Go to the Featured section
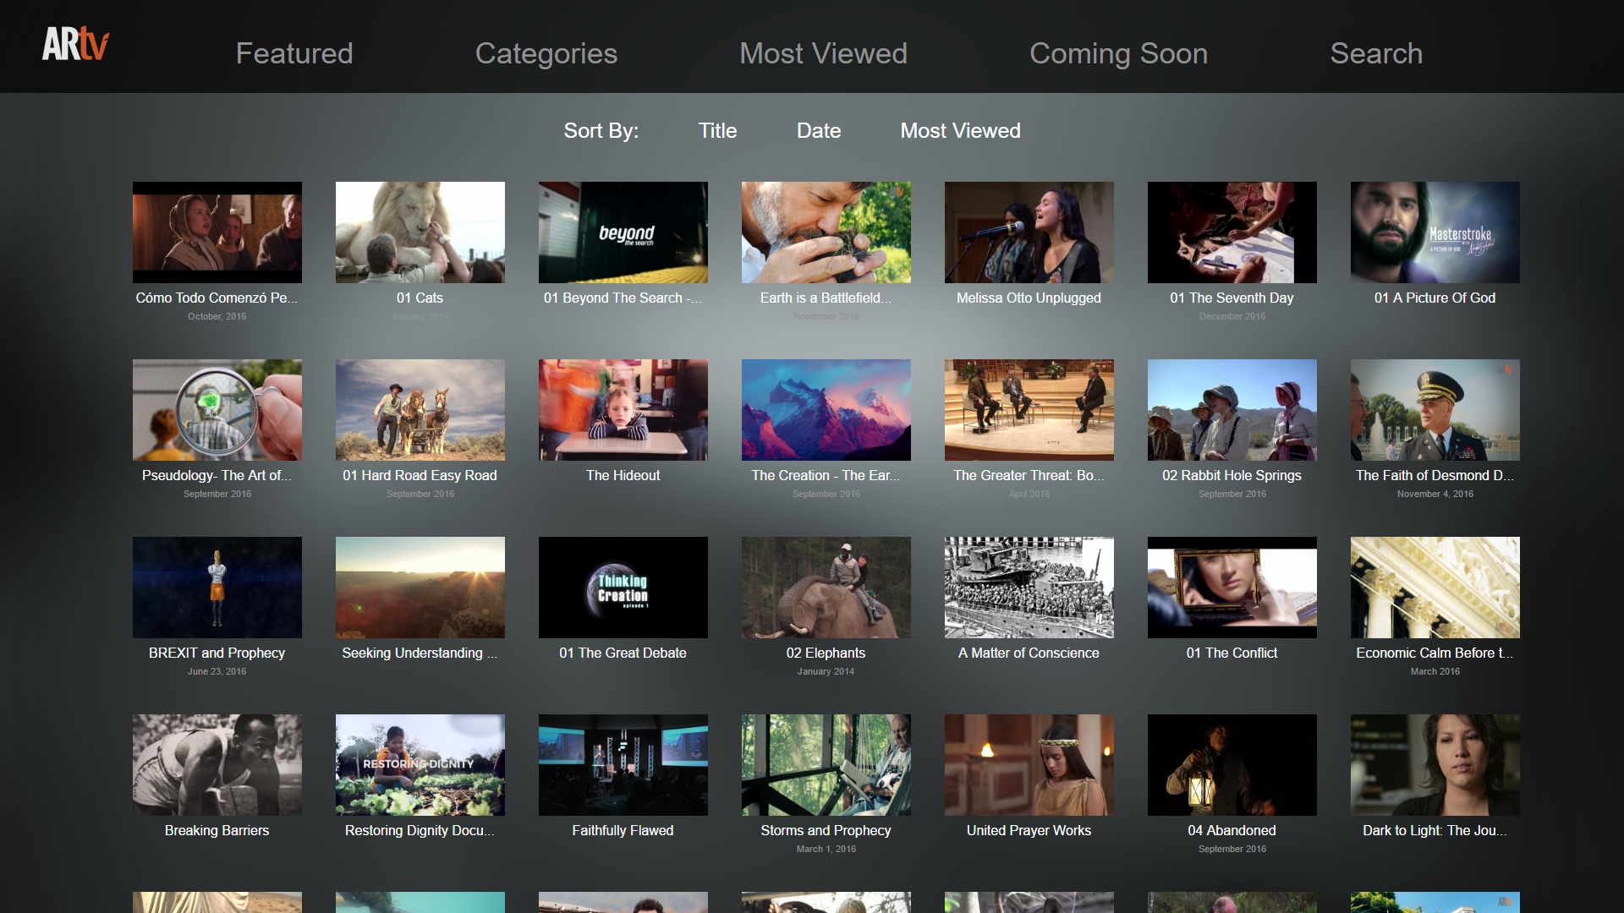This screenshot has height=913, width=1624. click(x=294, y=53)
